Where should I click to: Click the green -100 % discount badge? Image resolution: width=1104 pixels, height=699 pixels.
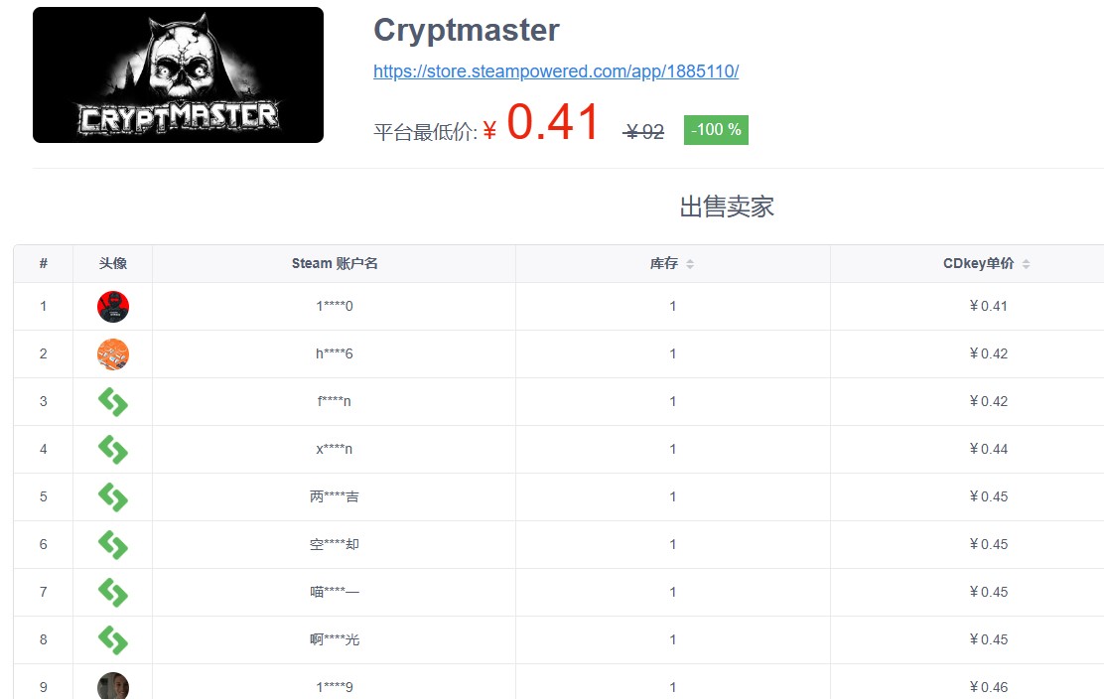[715, 130]
